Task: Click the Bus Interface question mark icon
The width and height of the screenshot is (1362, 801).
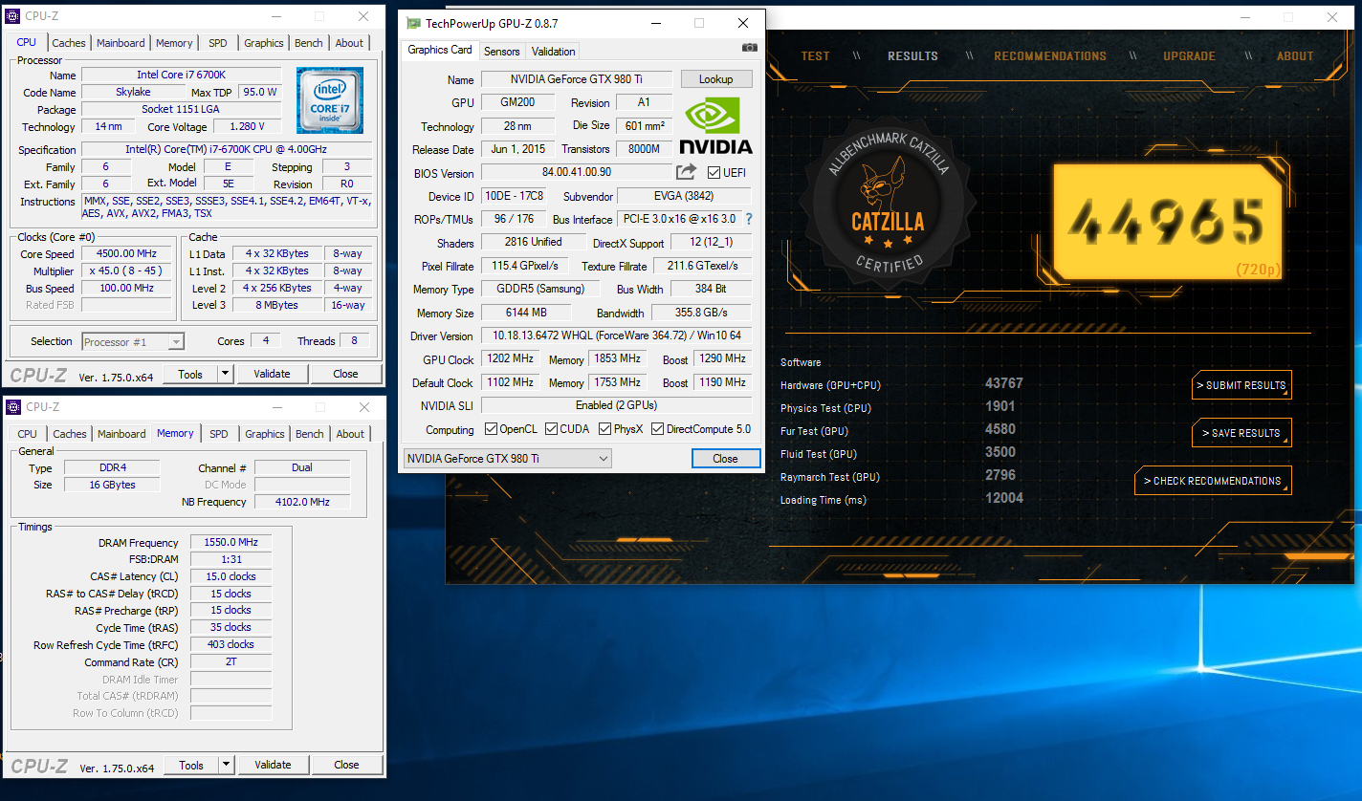Action: (x=749, y=219)
